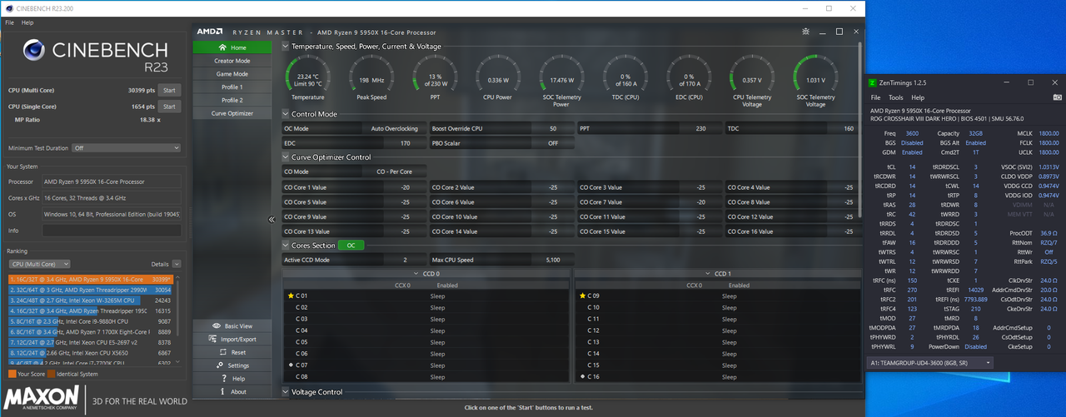Image resolution: width=1066 pixels, height=417 pixels.
Task: Switch to Game Mode tab
Action: pos(232,74)
